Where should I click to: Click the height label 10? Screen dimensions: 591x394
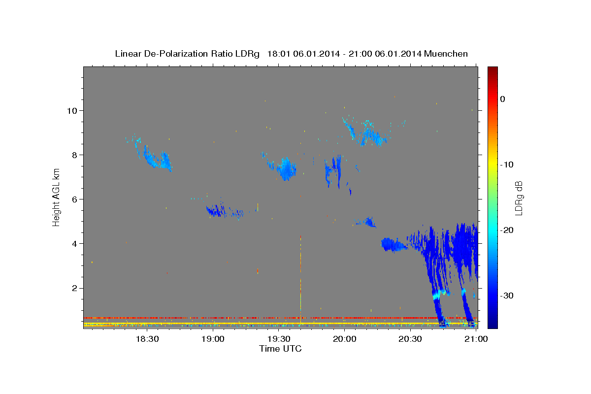[x=72, y=111]
